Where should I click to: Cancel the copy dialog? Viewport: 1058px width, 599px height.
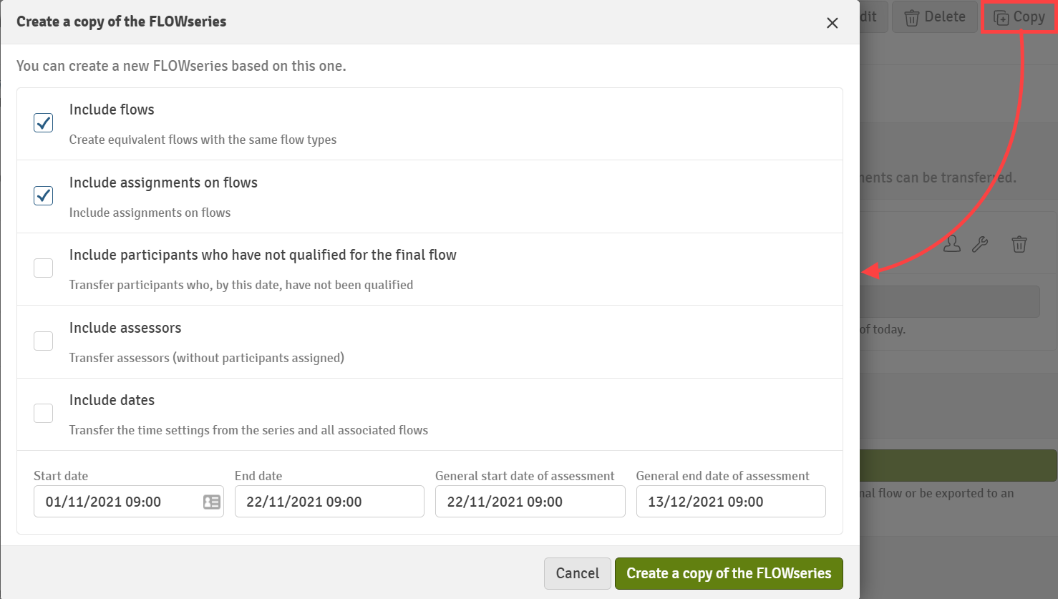(578, 573)
